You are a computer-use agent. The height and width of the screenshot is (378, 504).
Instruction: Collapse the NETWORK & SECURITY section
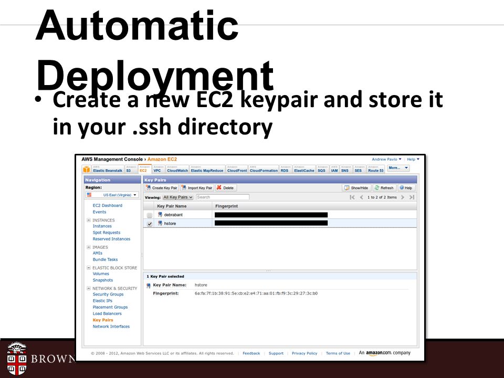coord(89,288)
